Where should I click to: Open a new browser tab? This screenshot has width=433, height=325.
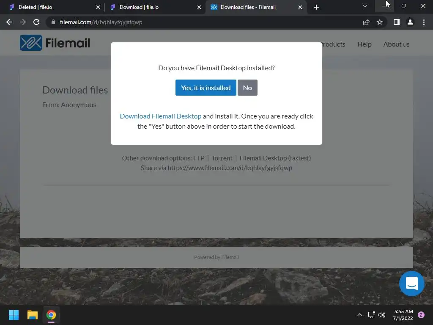pos(316,7)
